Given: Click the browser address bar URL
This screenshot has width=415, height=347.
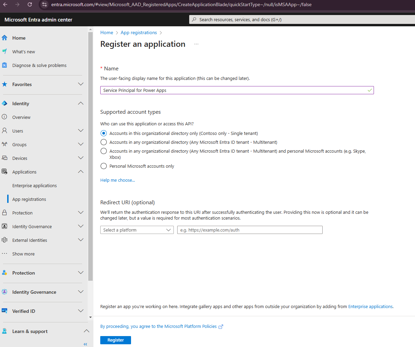Looking at the screenshot, I should (181, 4).
